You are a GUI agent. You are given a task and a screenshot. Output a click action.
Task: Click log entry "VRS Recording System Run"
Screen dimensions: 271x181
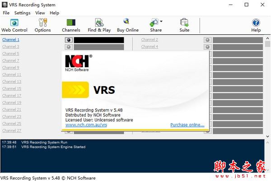pos(44,142)
